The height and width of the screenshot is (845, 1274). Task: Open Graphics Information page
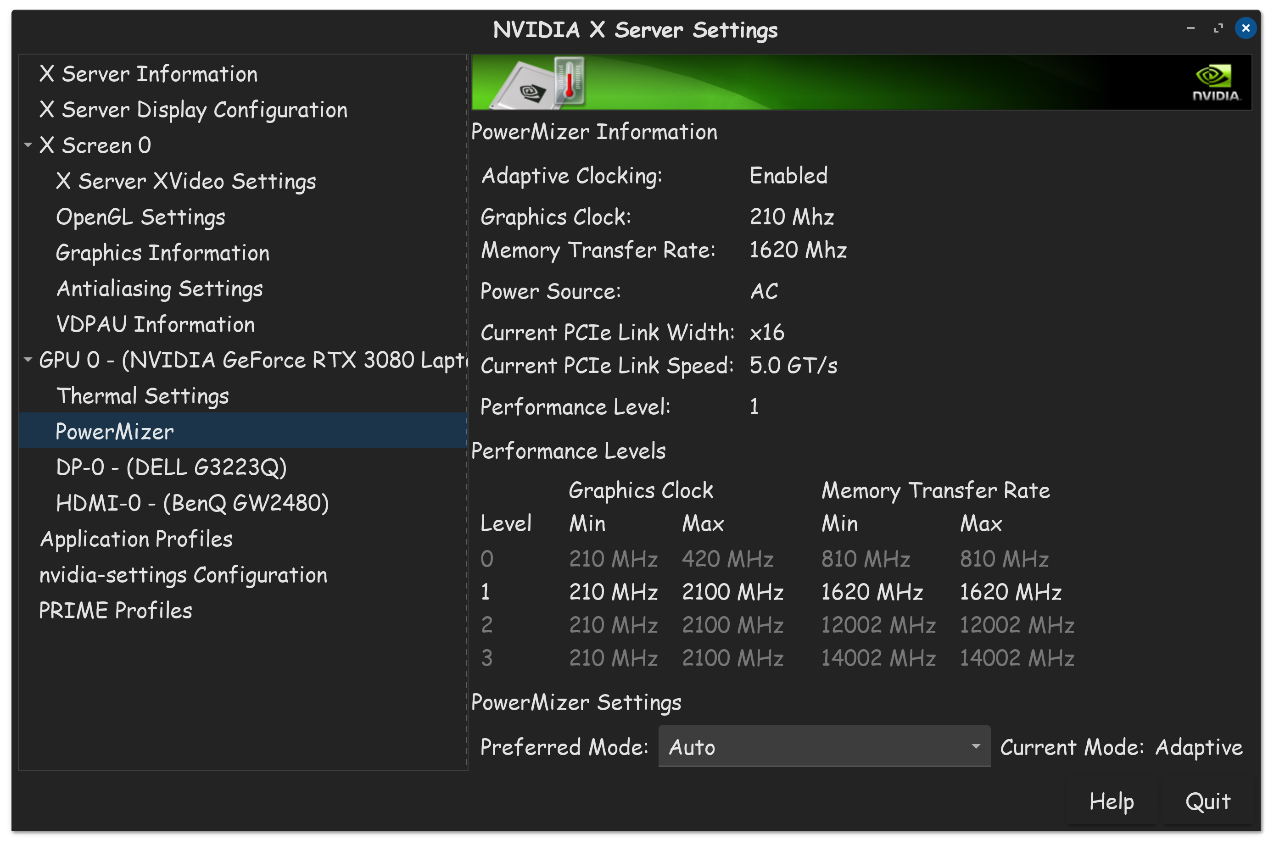[x=162, y=253]
